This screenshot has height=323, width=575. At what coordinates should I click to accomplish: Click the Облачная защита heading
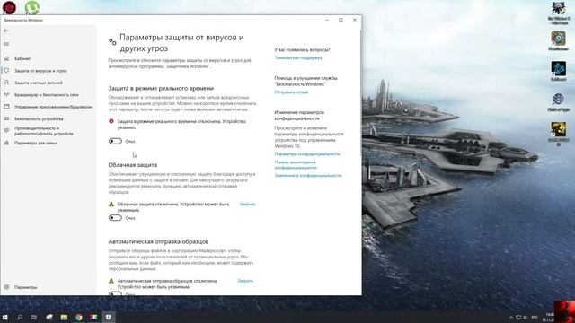click(x=133, y=165)
